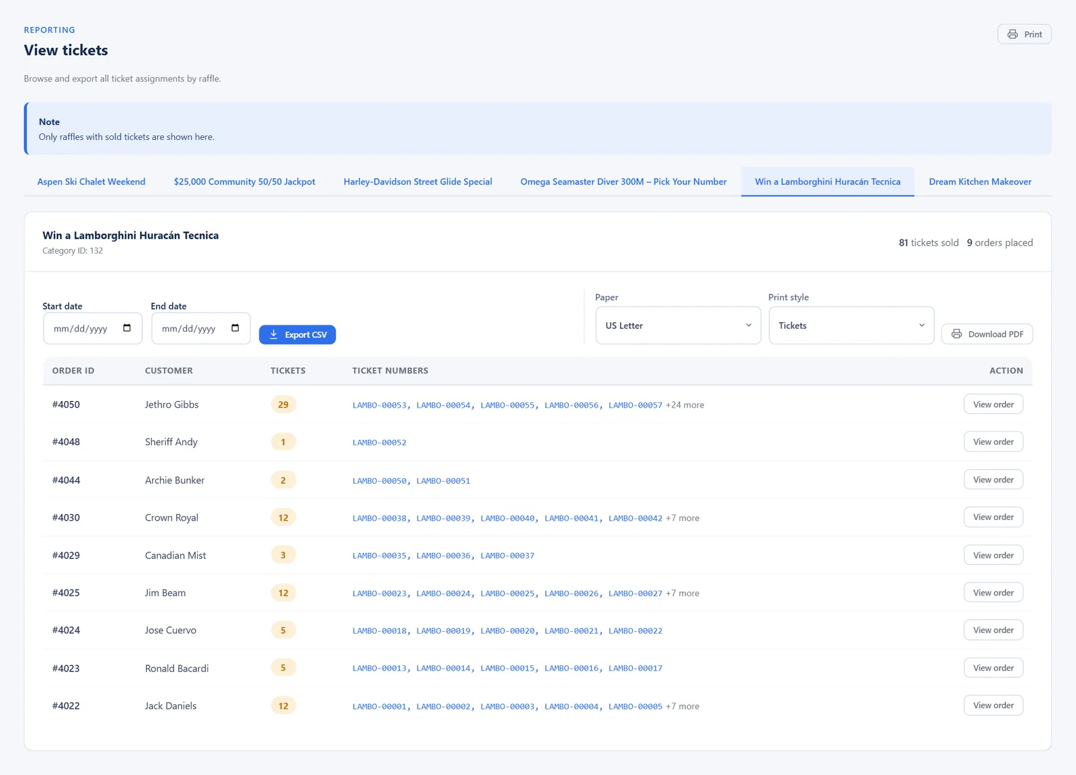Open ticket link LAMBO-00050
The width and height of the screenshot is (1076, 775).
(379, 481)
